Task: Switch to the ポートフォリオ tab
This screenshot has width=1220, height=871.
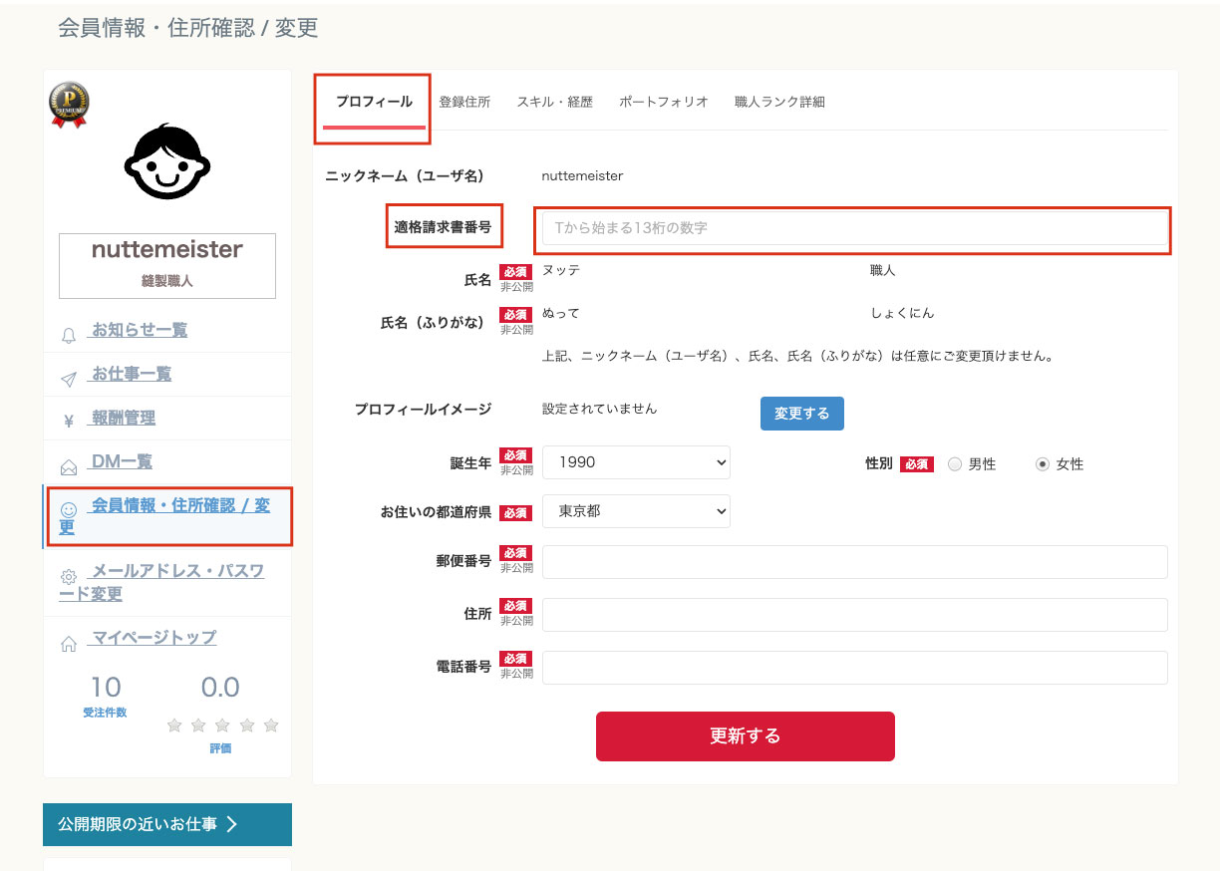Action: (664, 102)
